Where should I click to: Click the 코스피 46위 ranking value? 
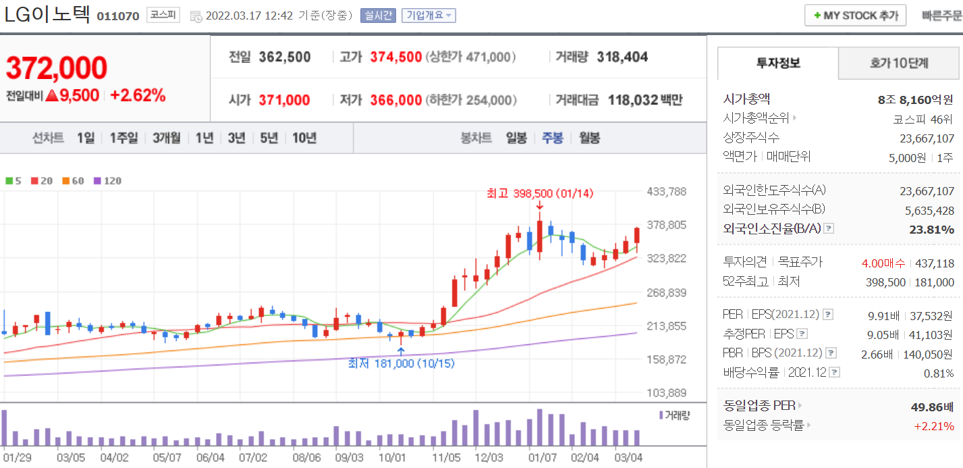924,119
